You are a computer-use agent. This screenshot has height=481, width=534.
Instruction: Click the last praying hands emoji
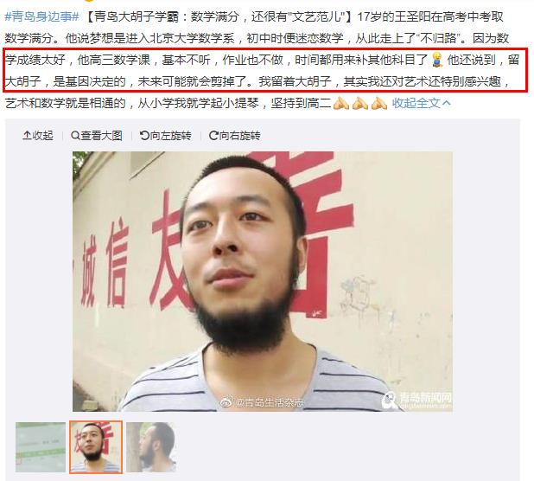(x=379, y=103)
